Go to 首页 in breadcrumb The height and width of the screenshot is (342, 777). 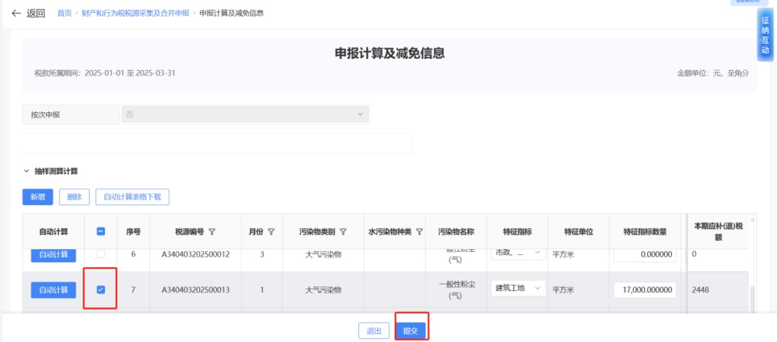point(65,14)
